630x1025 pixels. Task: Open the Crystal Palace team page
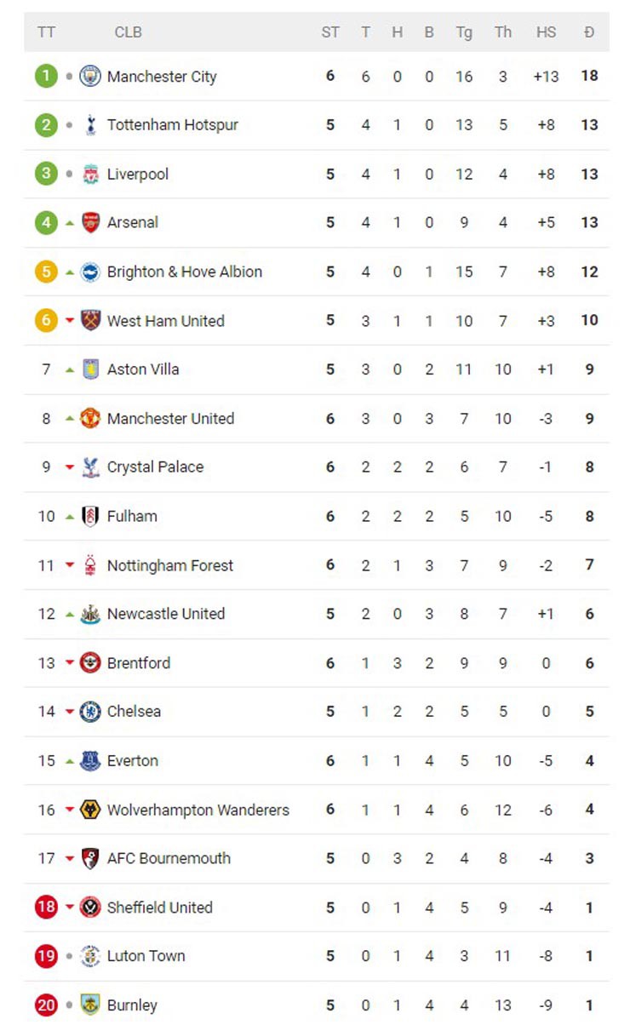[156, 467]
